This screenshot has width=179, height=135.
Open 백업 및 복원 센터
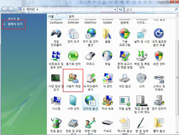pos(142,60)
